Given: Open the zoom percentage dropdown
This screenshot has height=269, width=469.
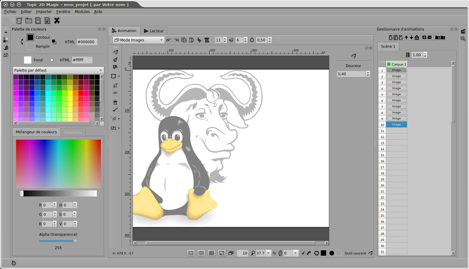Looking at the screenshot, I should [x=268, y=253].
